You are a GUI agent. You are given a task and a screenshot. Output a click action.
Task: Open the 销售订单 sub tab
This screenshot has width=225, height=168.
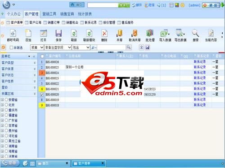click(x=52, y=23)
